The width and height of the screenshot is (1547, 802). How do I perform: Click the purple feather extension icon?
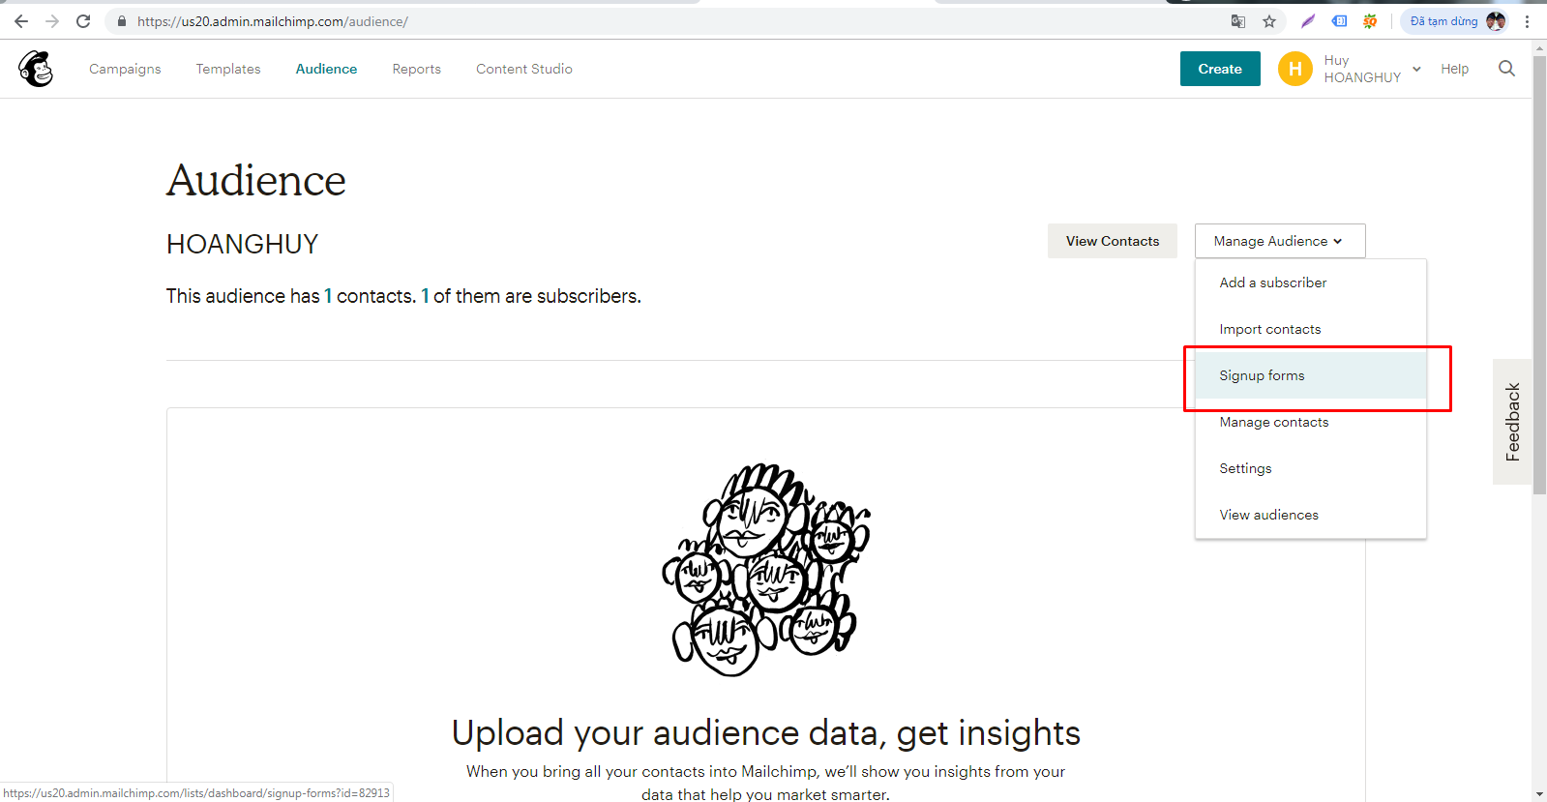[x=1308, y=21]
